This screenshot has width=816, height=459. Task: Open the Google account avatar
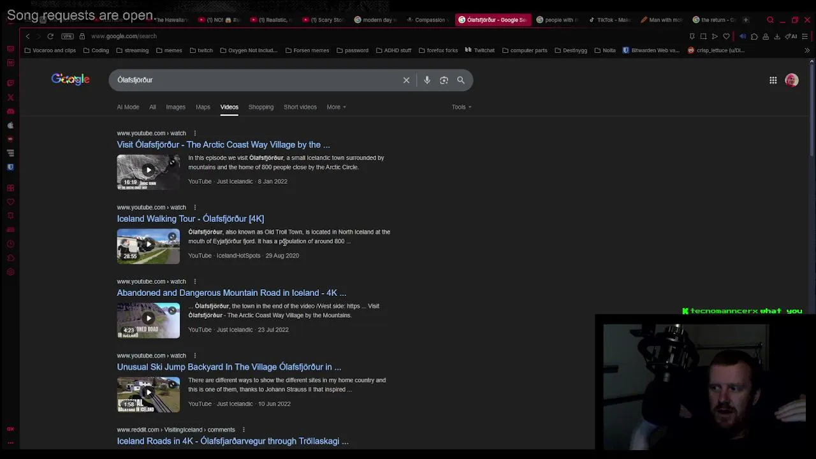792,80
